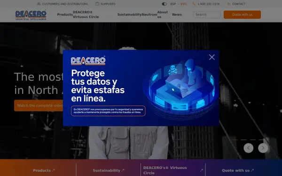Open DEACERO's Virtuous Circle bottom link
The height and width of the screenshot is (176, 282).
tap(165, 170)
